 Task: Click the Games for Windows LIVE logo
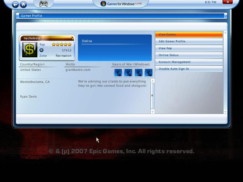121,4
